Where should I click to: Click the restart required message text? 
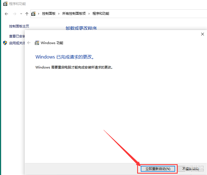(74, 67)
